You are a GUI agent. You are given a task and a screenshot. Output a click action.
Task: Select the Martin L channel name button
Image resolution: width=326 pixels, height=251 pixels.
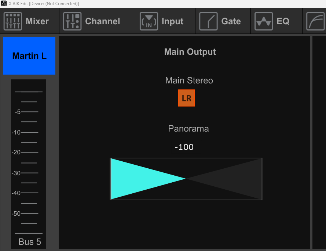click(29, 56)
